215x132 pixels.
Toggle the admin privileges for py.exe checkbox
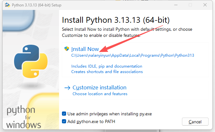(64, 114)
